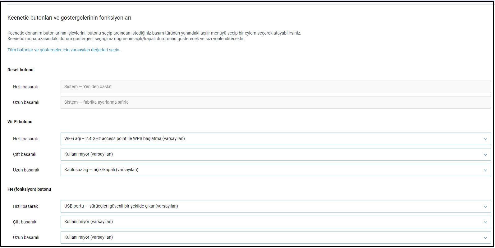Viewport: 495px width, 248px height.
Task: Click the Sistem — fabrika ayarlarına sıfırla field
Action: 275,102
